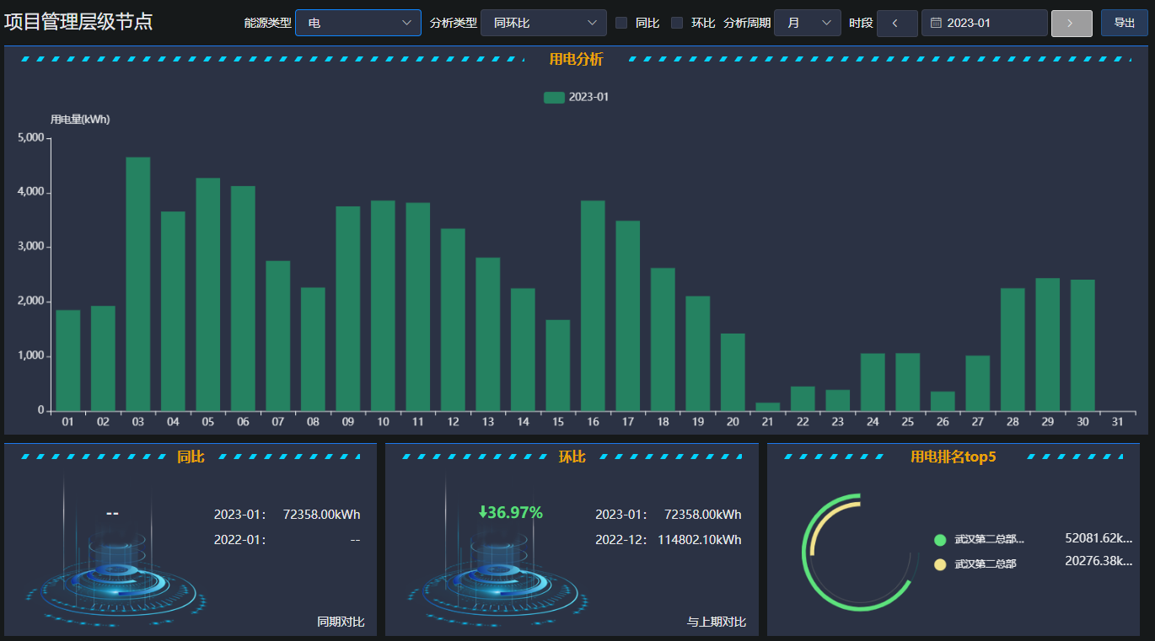
Task: Click the previous period arrow button
Action: [897, 23]
